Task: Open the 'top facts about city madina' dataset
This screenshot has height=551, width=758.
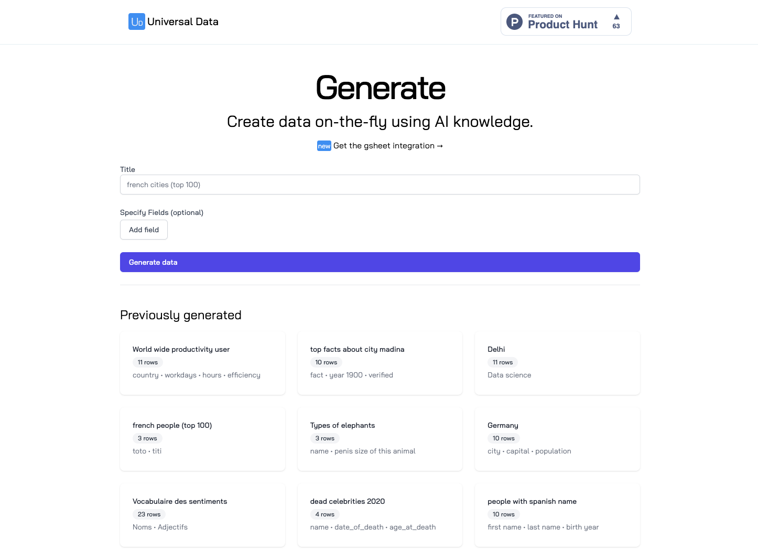Action: [380, 363]
